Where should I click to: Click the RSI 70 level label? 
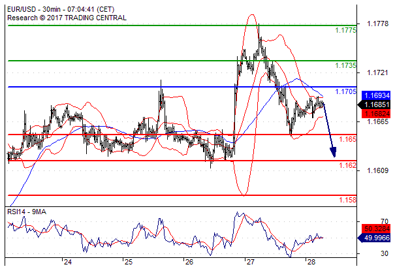[x=385, y=221]
